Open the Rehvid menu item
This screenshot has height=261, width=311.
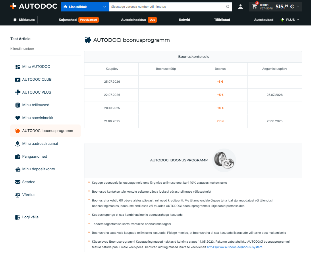tap(184, 20)
